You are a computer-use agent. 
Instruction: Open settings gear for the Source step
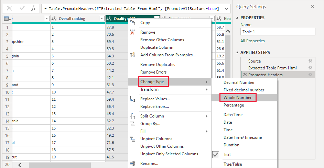[x=310, y=61]
